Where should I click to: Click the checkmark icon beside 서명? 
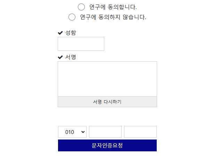[60, 57]
